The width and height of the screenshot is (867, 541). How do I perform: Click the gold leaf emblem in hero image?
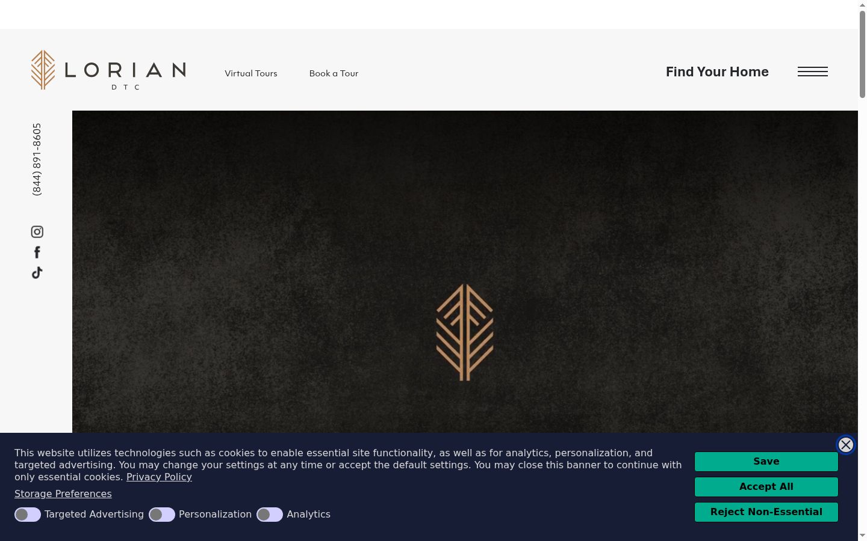(x=465, y=332)
